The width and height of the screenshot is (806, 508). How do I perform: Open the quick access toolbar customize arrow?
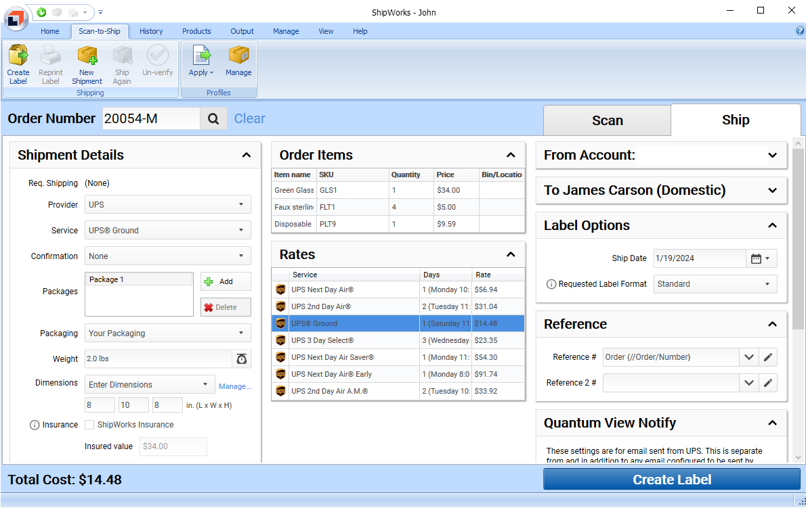click(101, 12)
